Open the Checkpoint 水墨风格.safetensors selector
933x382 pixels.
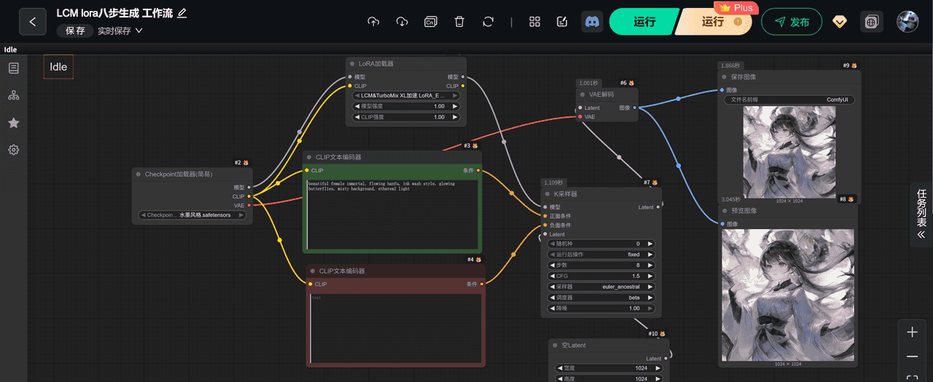pyautogui.click(x=192, y=215)
